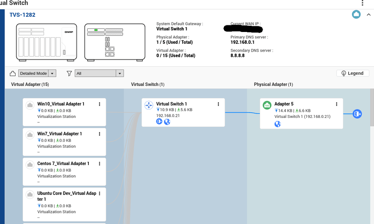Open the Centos 7_Virtual Adapter 1 options menu
Image resolution: width=374 pixels, height=224 pixels.
(x=99, y=164)
